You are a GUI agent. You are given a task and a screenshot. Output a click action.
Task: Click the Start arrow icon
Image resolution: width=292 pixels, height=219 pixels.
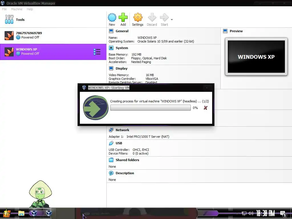164,17
